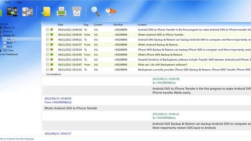The image size is (251, 141).
Task: Check the box for 19:44:21 message
Action: (47, 40)
